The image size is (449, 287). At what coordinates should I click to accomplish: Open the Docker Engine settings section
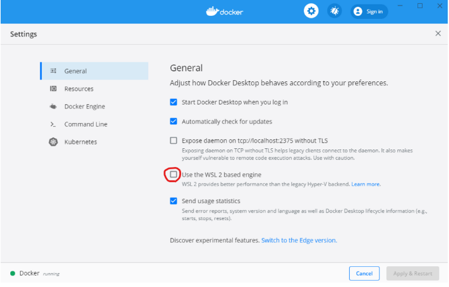(95, 107)
